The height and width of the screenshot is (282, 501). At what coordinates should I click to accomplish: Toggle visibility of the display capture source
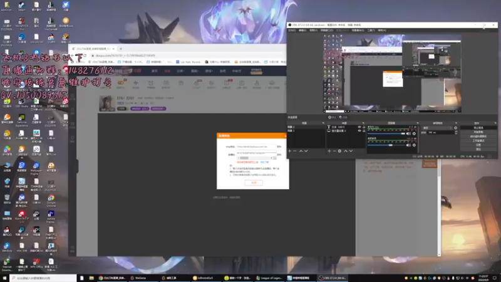click(359, 131)
